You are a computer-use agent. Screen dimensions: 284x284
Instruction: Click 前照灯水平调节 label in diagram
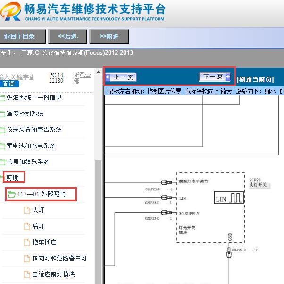pos(193,181)
